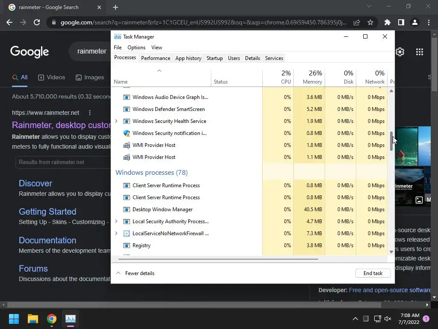This screenshot has width=438, height=329.
Task: Click the second WMI Provider Host icon (1.1 MB)
Action: tap(127, 157)
